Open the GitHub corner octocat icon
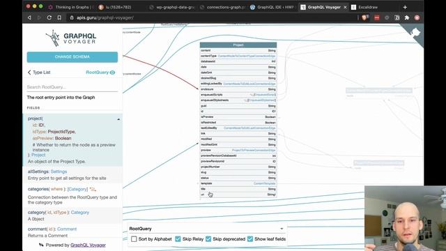The image size is (446, 251). tap(415, 32)
